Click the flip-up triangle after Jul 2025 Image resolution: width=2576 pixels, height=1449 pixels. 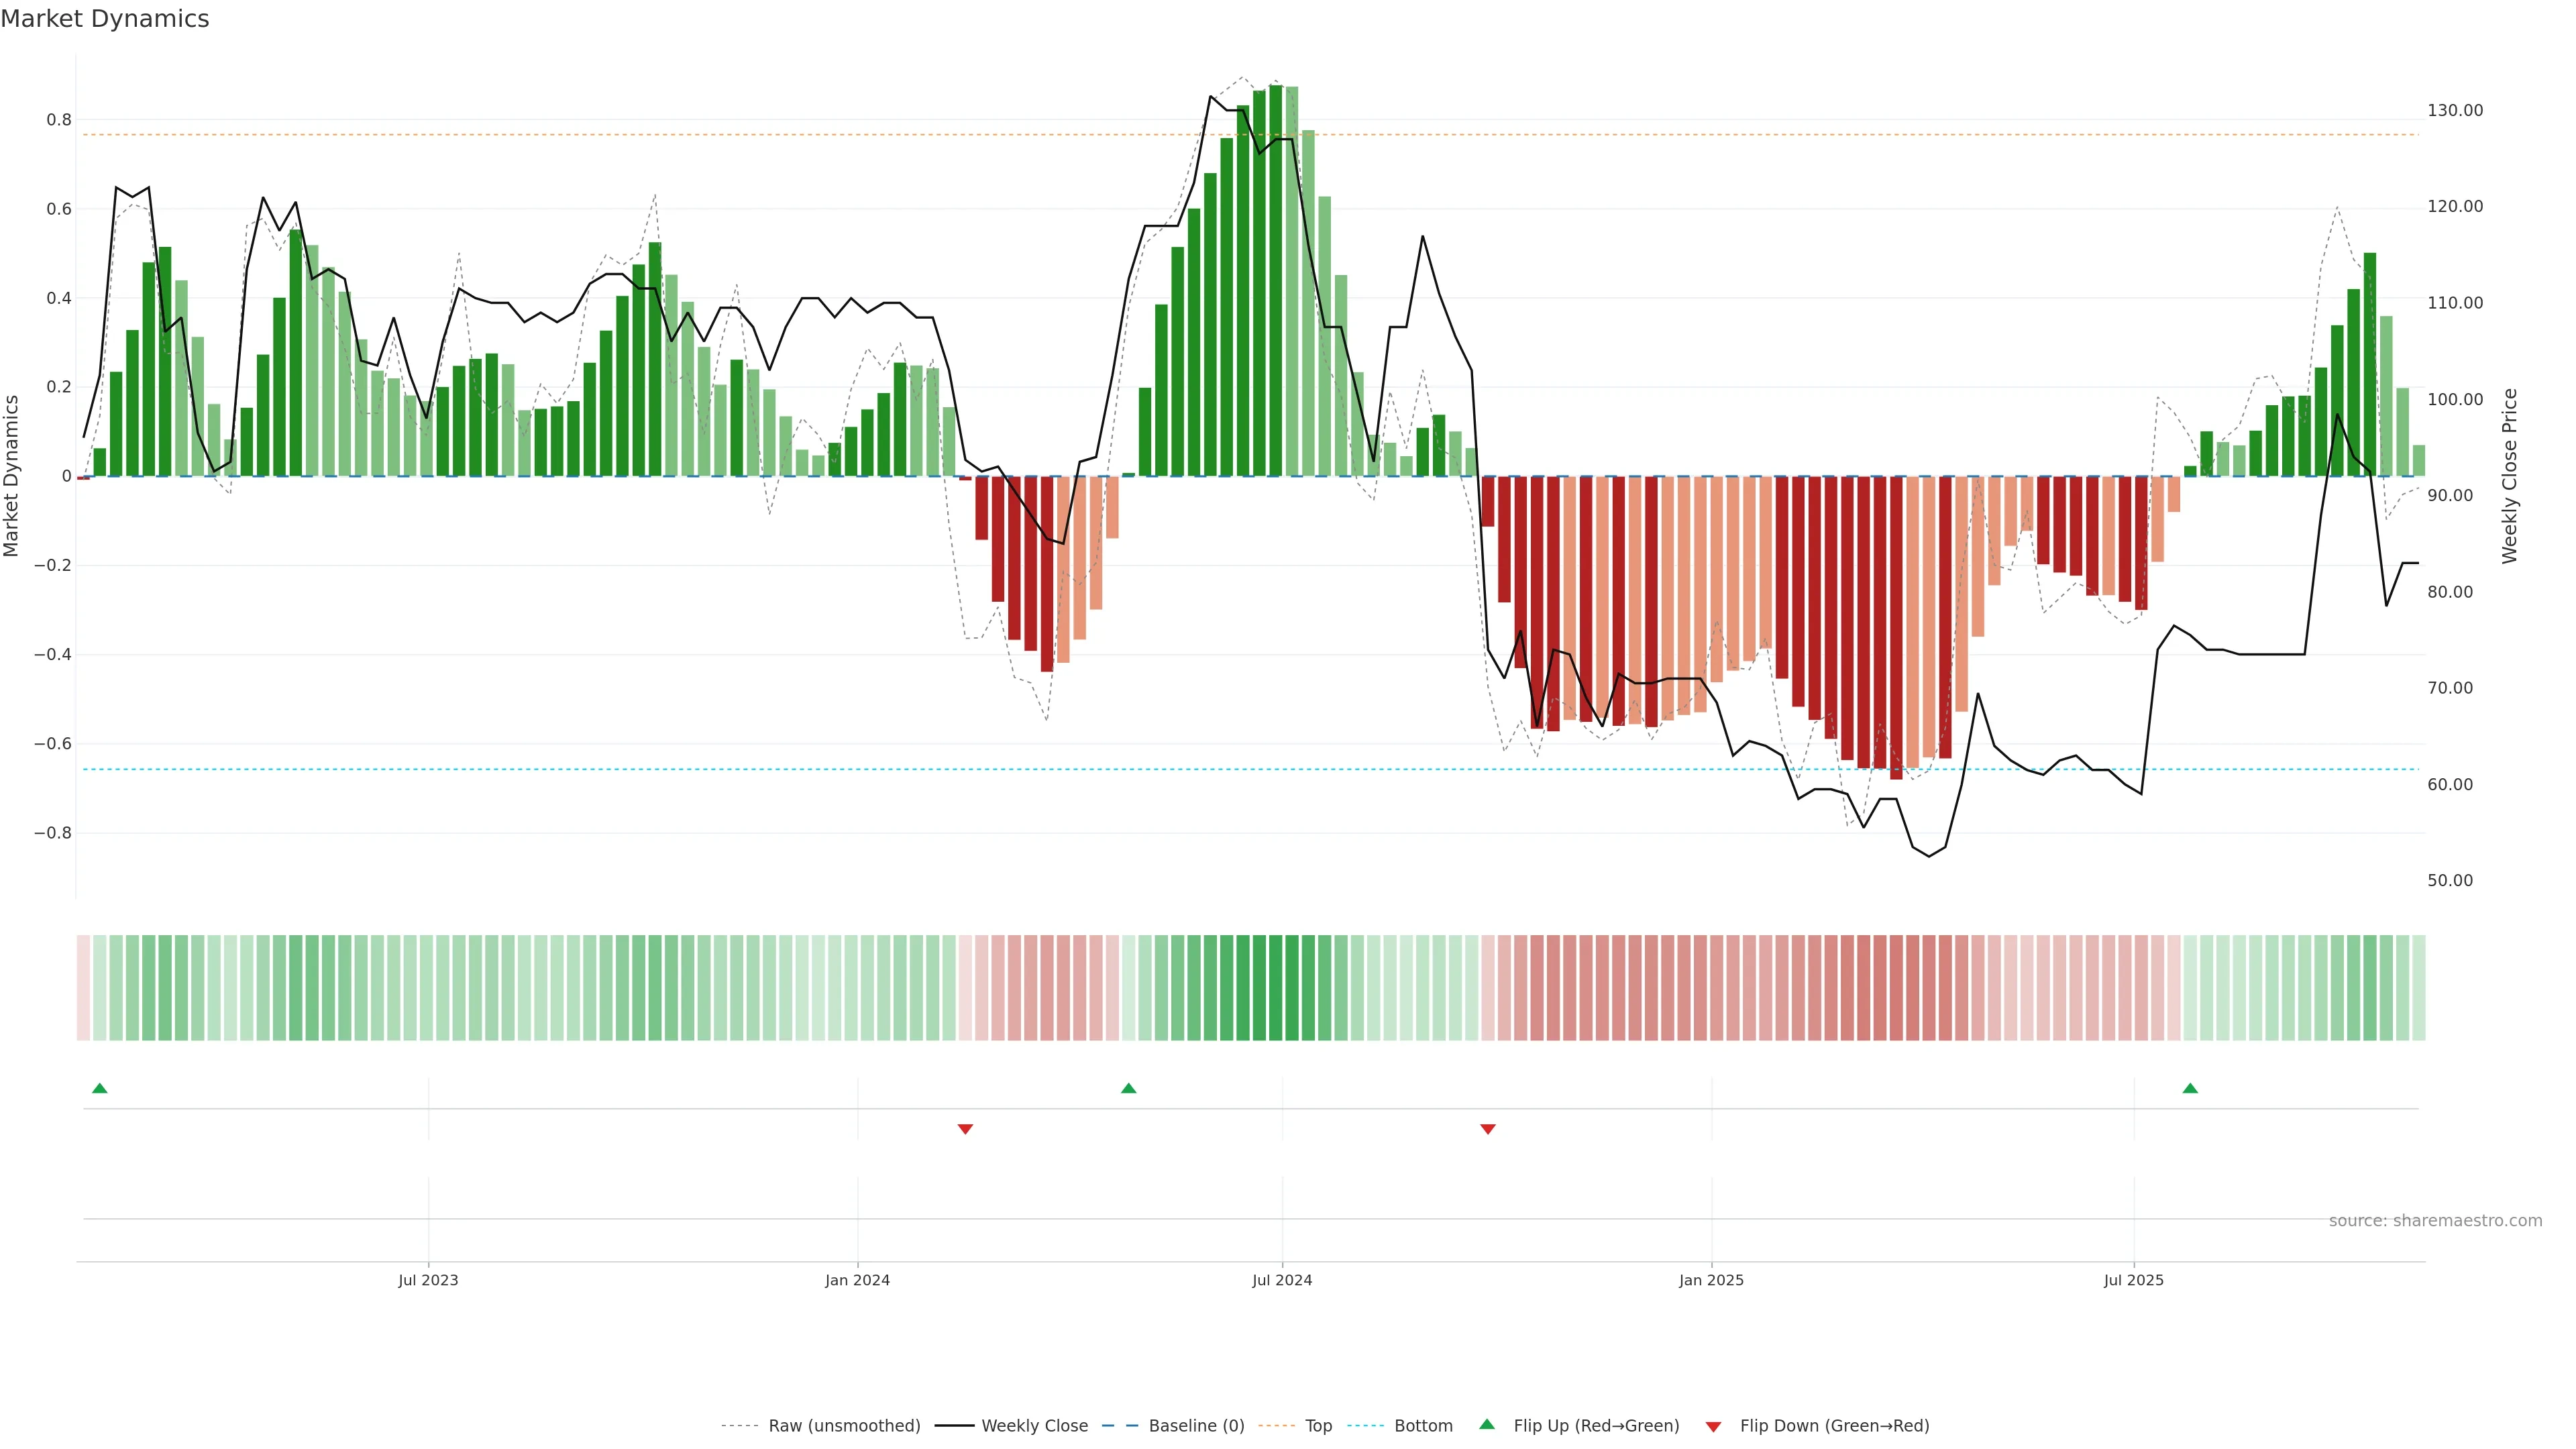[2190, 1088]
